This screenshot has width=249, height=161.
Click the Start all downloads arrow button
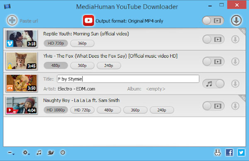point(236,20)
